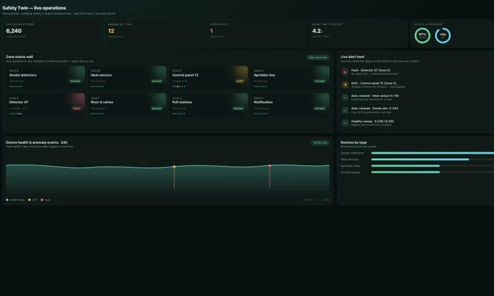Click the Fault badge on Detector 07
Viewport: 494px width, 296px height.
(77, 109)
